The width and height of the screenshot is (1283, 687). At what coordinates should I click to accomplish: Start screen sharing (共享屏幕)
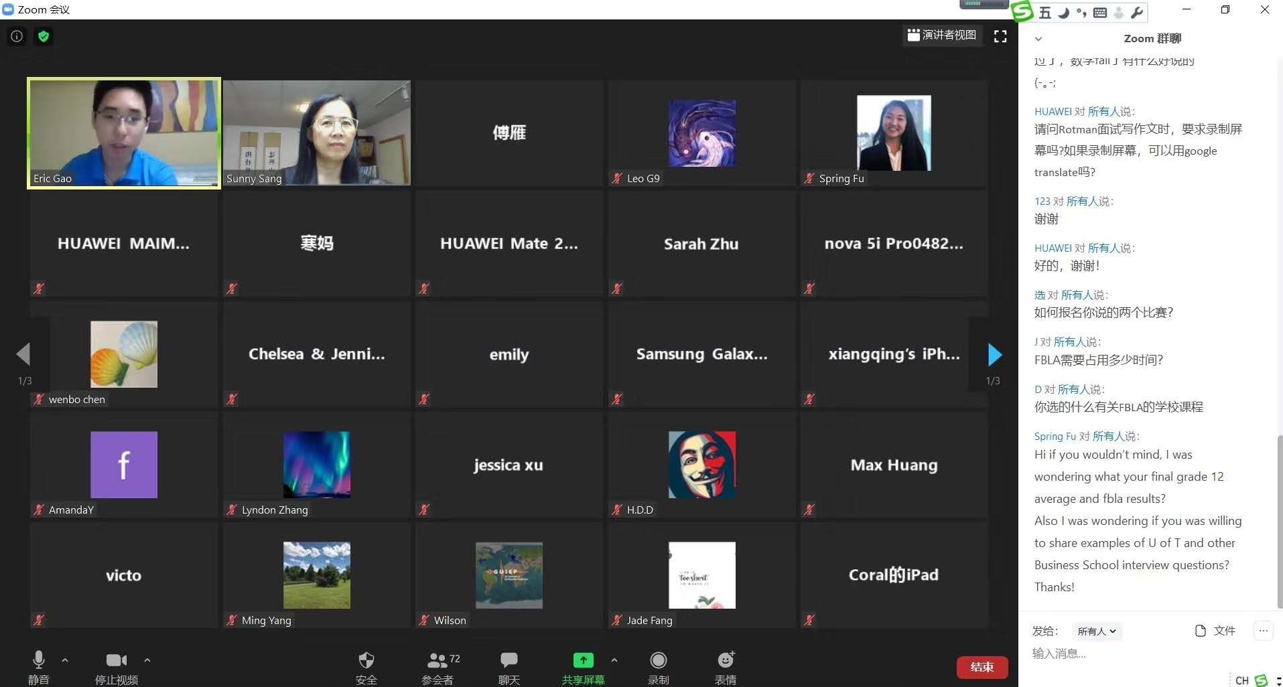pyautogui.click(x=584, y=667)
